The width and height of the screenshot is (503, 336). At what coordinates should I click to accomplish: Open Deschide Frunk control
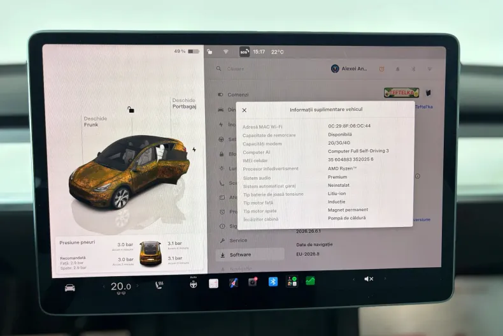[x=96, y=121]
